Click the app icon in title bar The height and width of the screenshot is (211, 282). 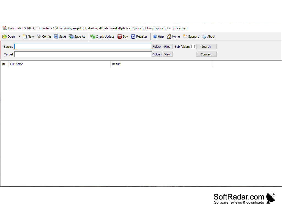(x=5, y=28)
